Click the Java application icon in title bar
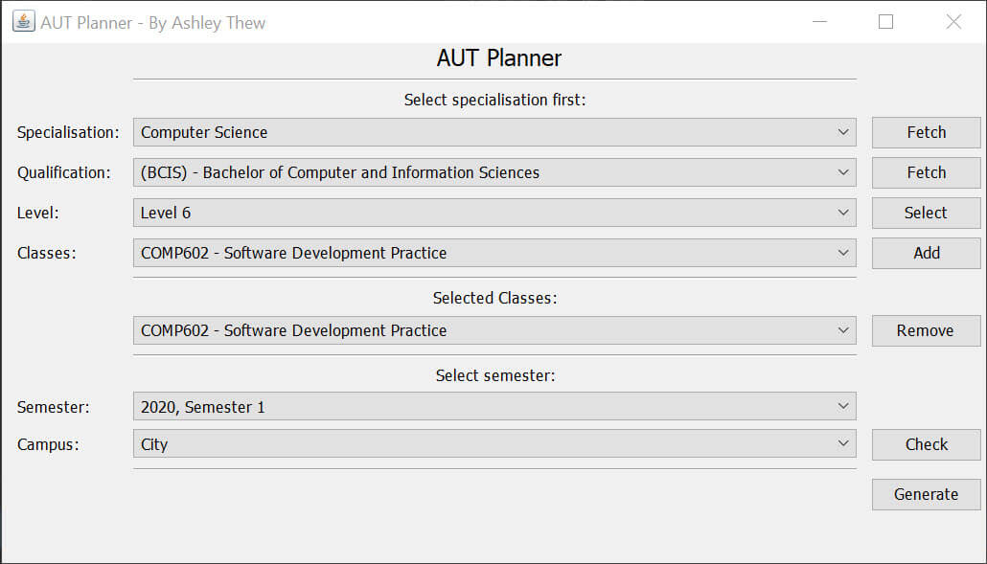This screenshot has width=987, height=564. click(23, 20)
